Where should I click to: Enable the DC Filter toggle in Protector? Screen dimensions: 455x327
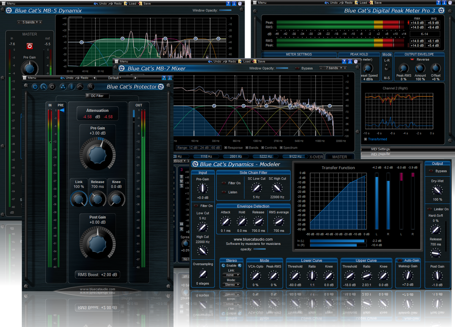(x=88, y=96)
